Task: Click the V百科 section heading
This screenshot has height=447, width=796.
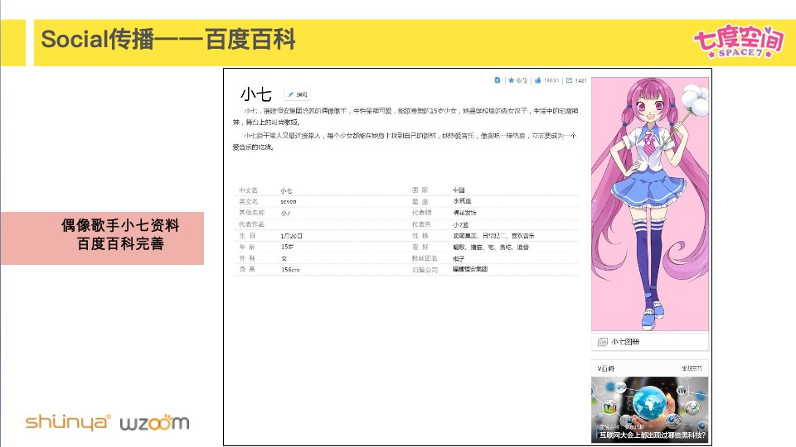Action: pyautogui.click(x=605, y=368)
